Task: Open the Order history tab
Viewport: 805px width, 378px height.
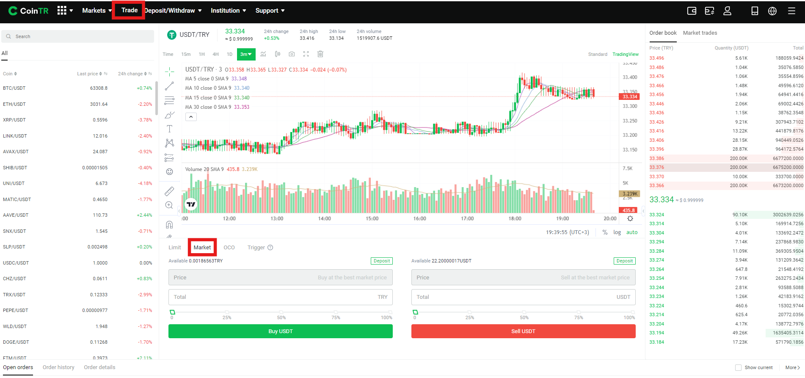Action: tap(58, 367)
